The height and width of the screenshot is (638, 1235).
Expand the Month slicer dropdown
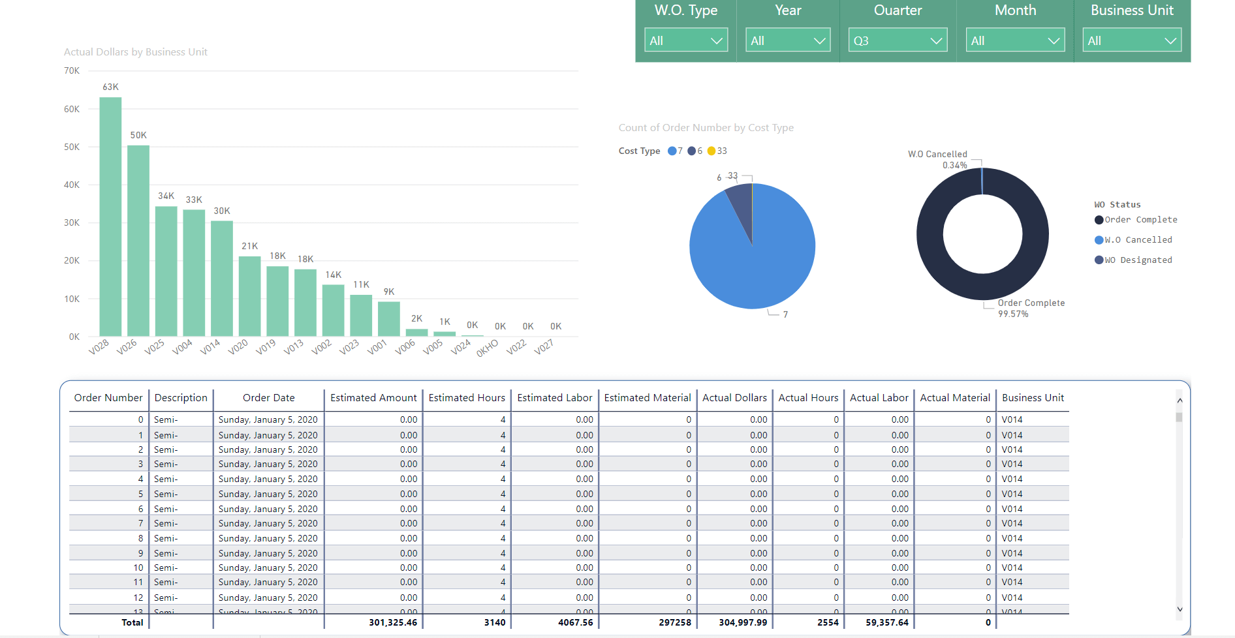(x=1015, y=40)
